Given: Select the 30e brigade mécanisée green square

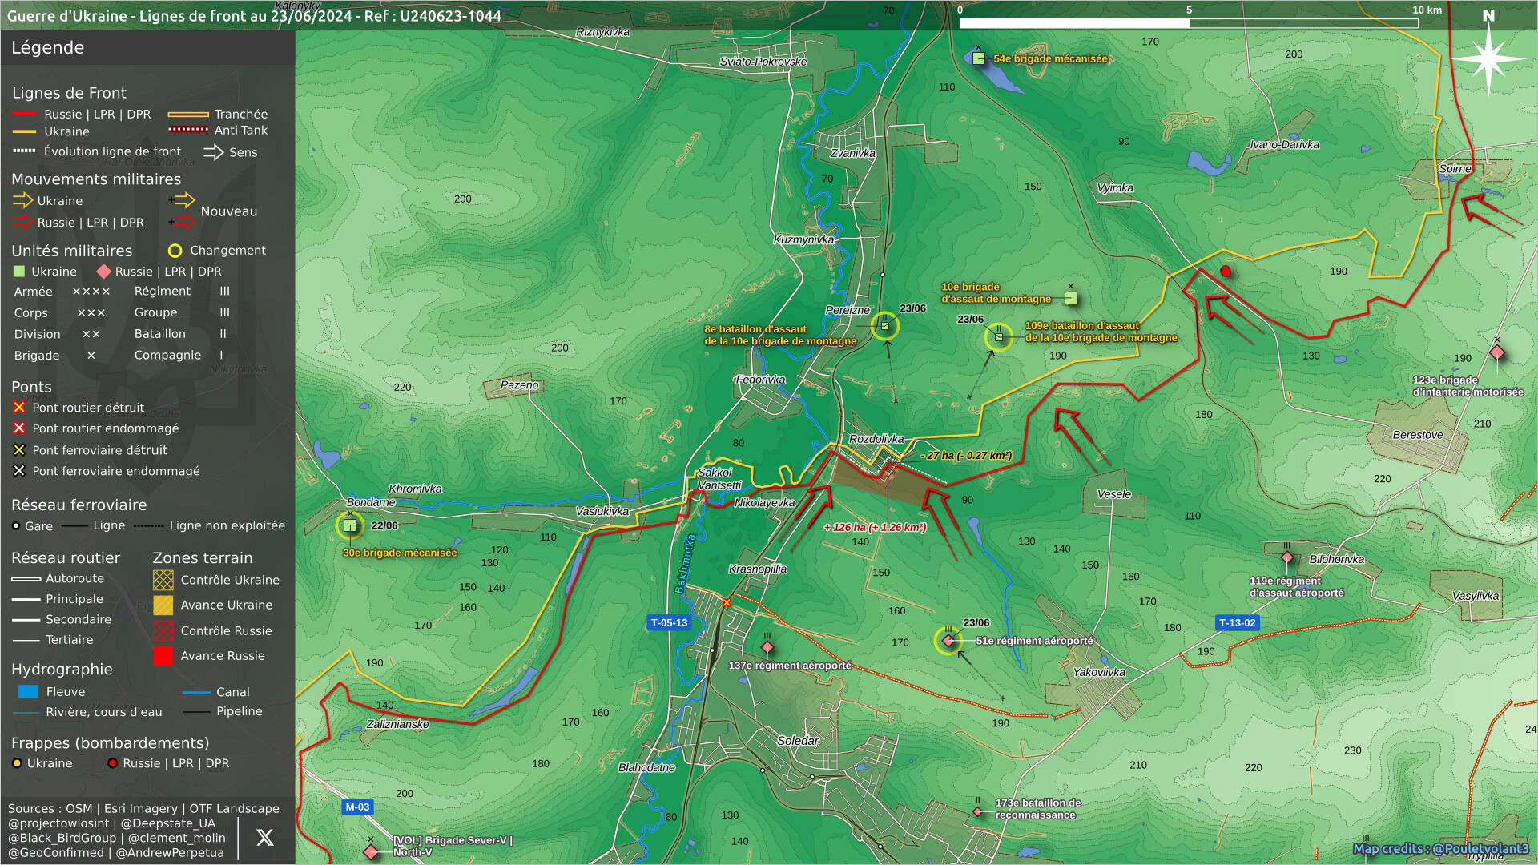Looking at the screenshot, I should [350, 526].
